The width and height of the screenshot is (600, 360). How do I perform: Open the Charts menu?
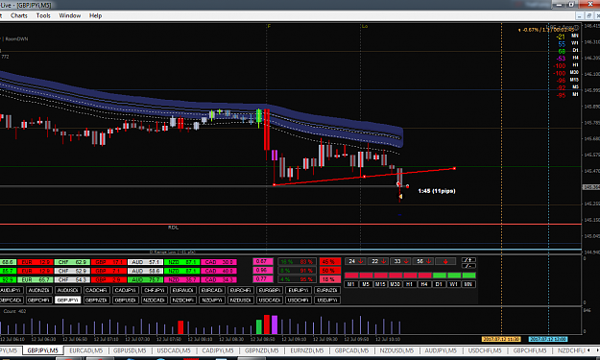pos(19,15)
